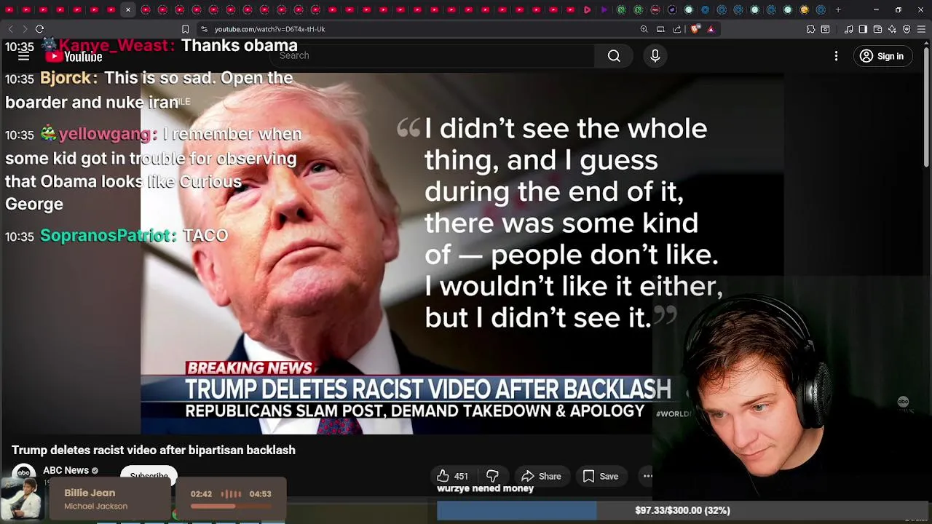Dislike the video with thumbs down
The image size is (932, 524).
[x=492, y=476]
